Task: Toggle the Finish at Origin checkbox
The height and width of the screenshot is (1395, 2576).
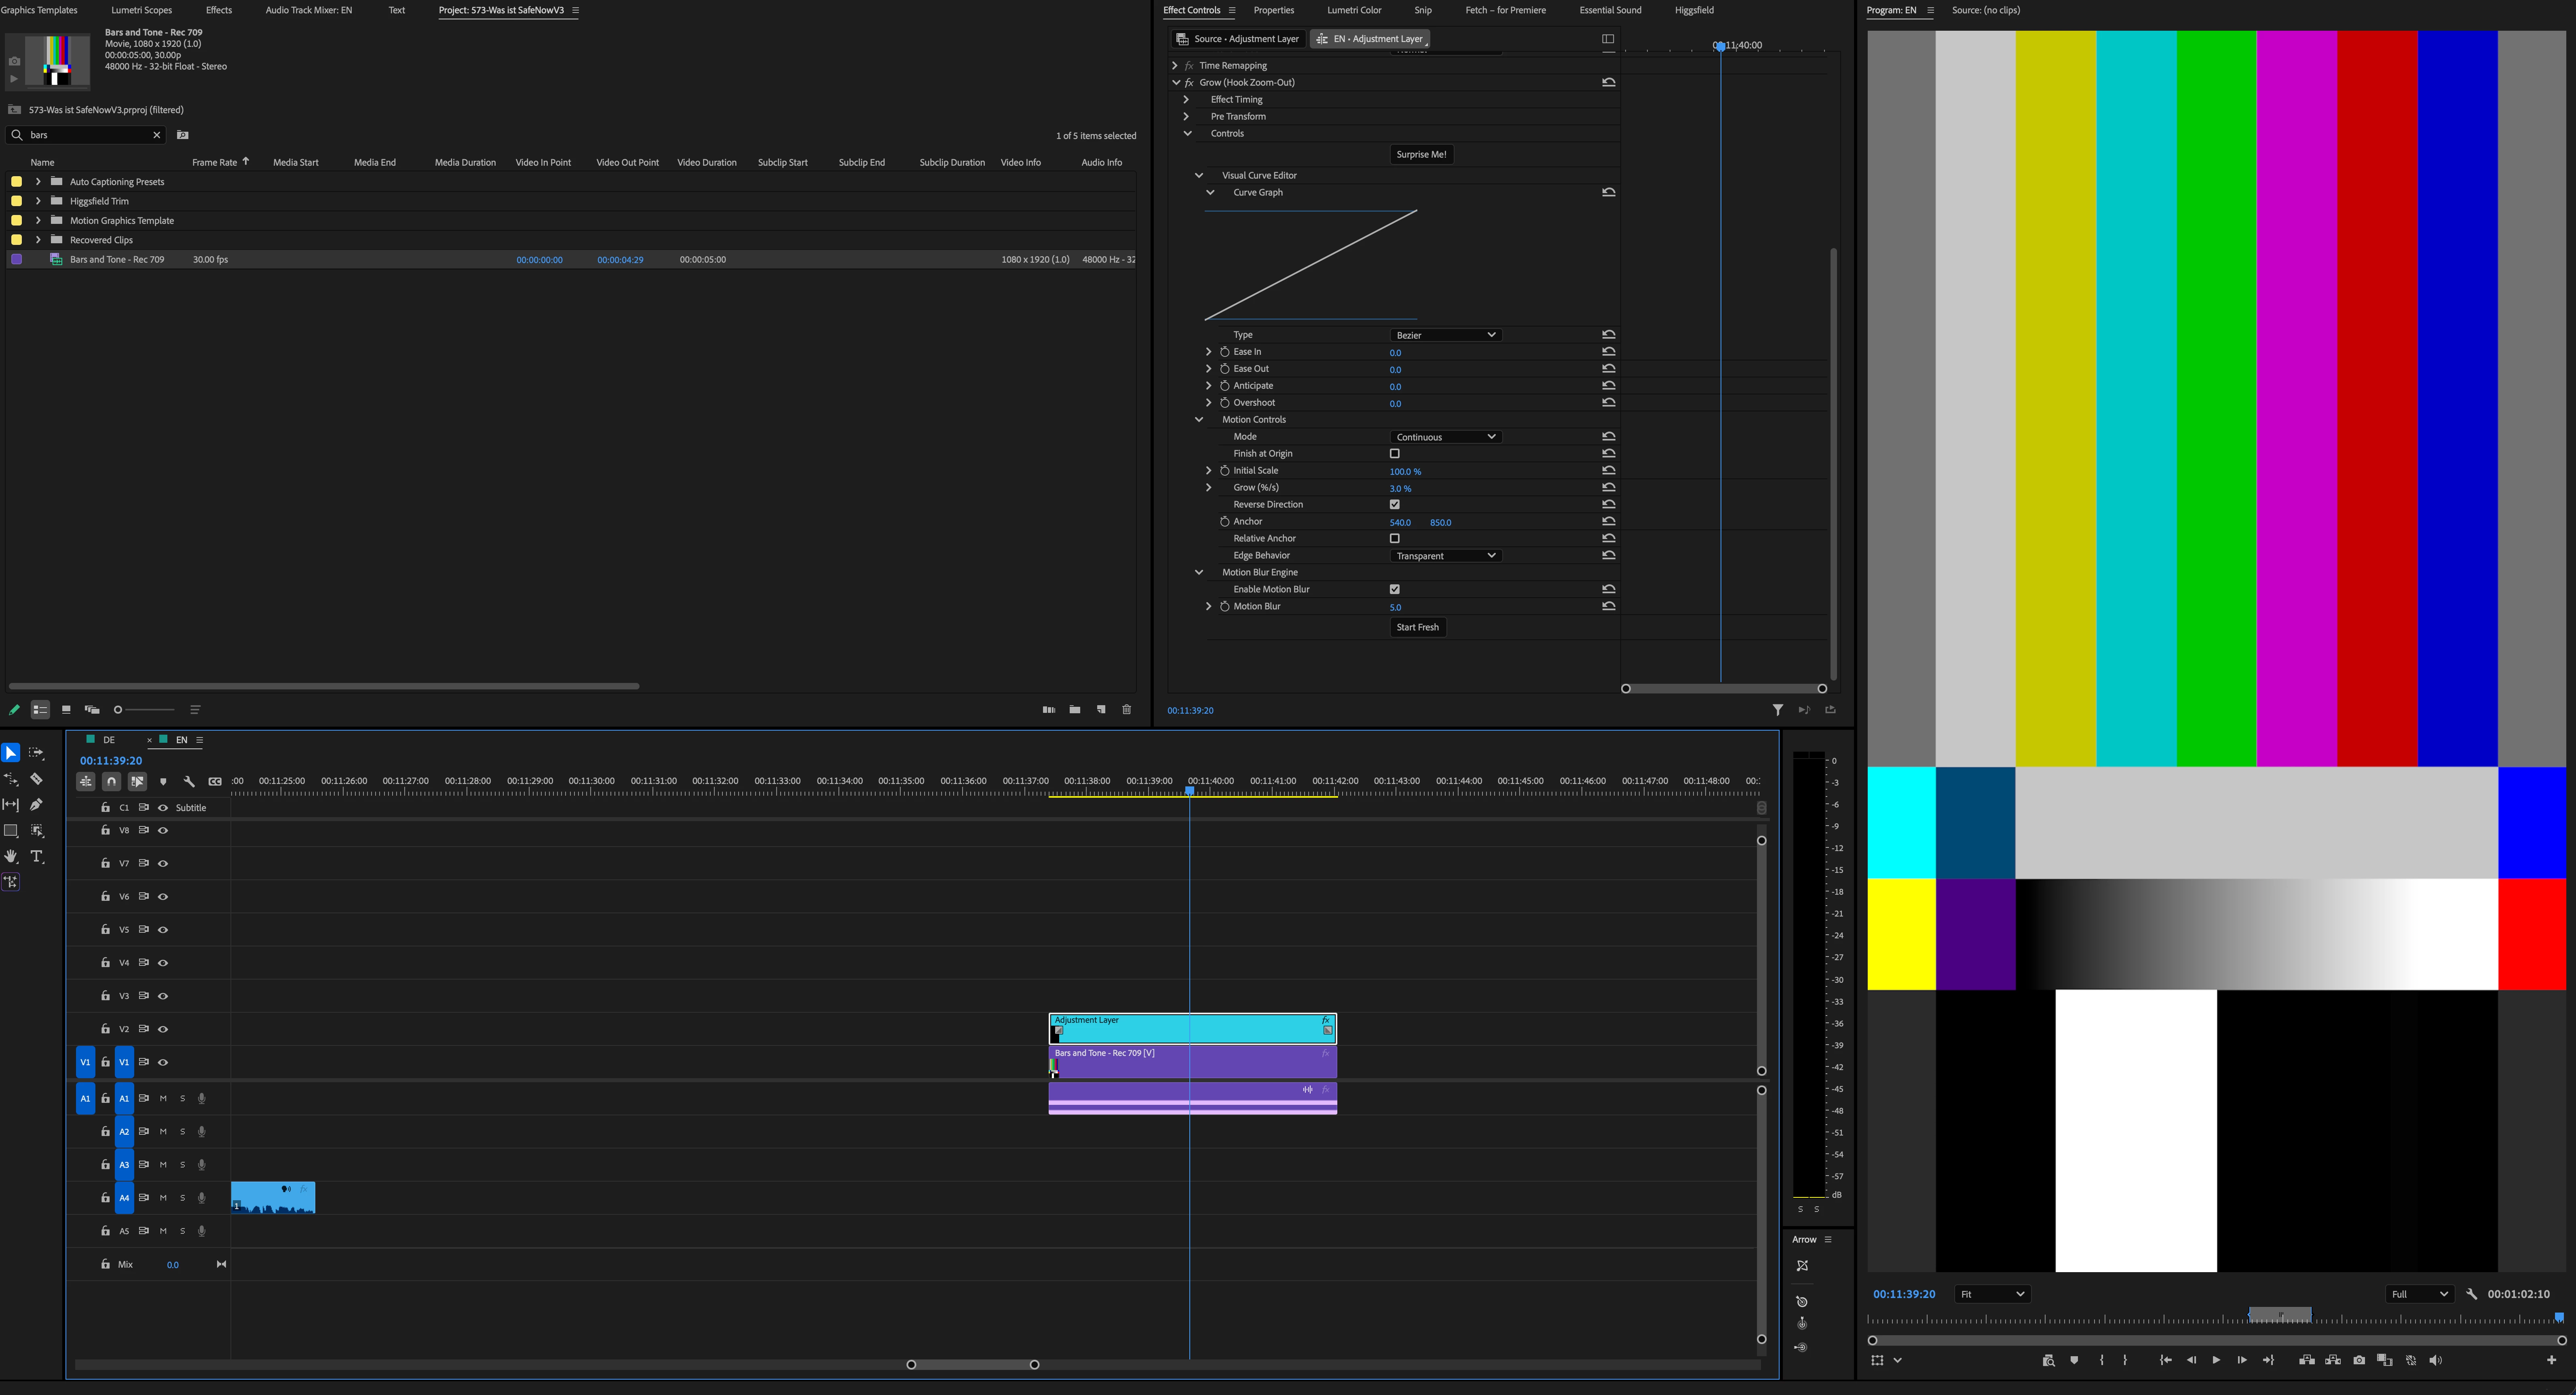Action: [1395, 454]
